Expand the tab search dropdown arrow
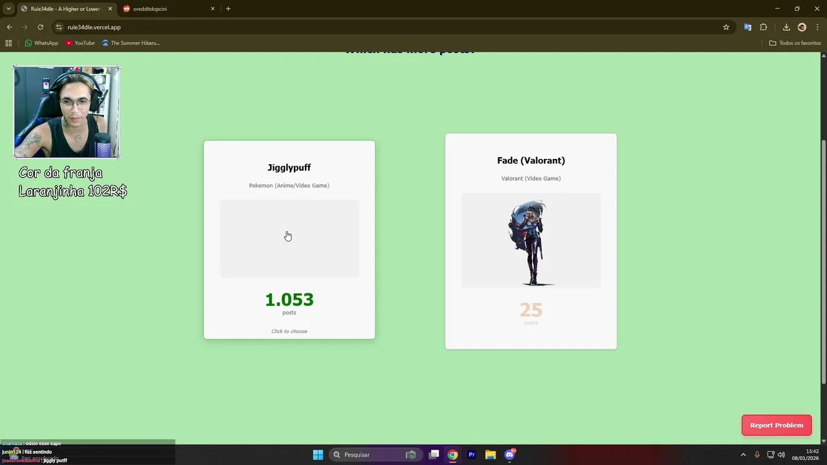This screenshot has height=465, width=827. pyautogui.click(x=8, y=8)
